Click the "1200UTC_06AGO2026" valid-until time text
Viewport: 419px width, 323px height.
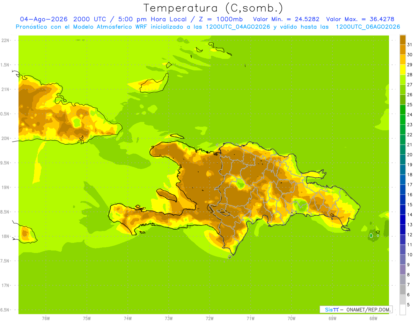click(368, 27)
